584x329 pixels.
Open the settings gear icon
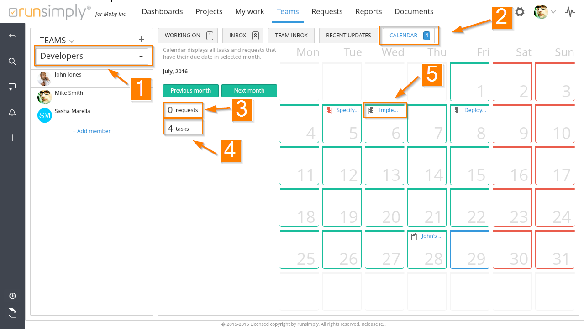click(520, 12)
